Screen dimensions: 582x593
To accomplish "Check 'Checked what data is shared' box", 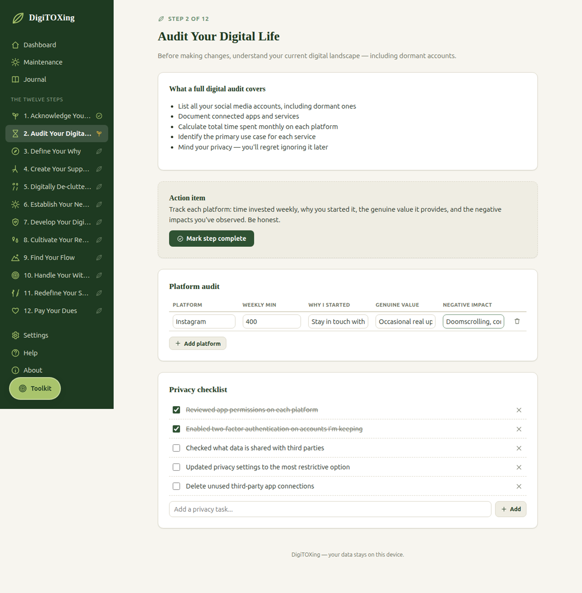I will 176,448.
